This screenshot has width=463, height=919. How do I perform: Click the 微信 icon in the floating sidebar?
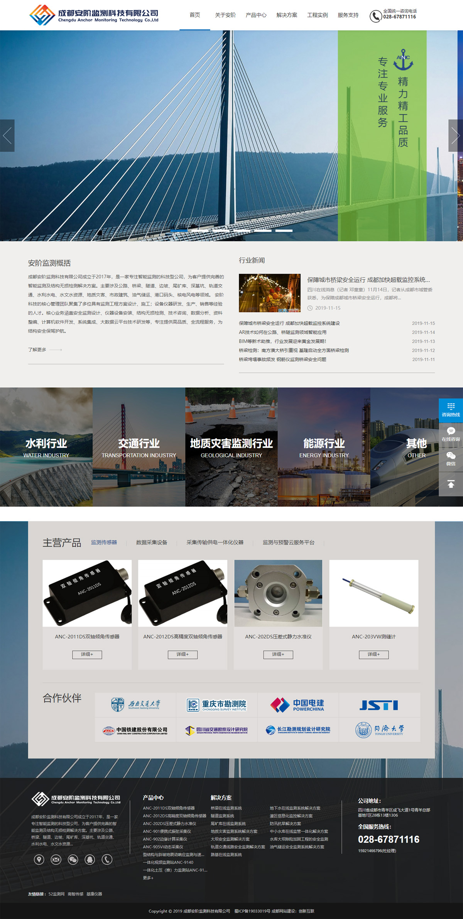(451, 459)
